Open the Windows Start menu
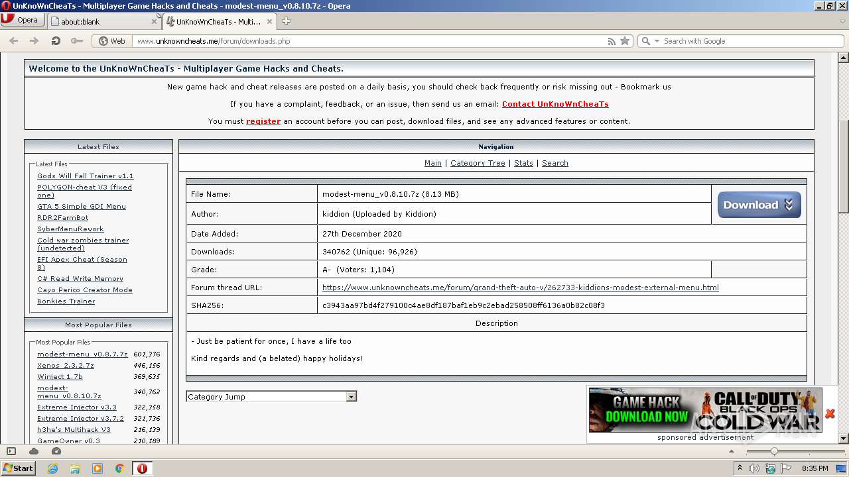Image resolution: width=849 pixels, height=477 pixels. 19,468
